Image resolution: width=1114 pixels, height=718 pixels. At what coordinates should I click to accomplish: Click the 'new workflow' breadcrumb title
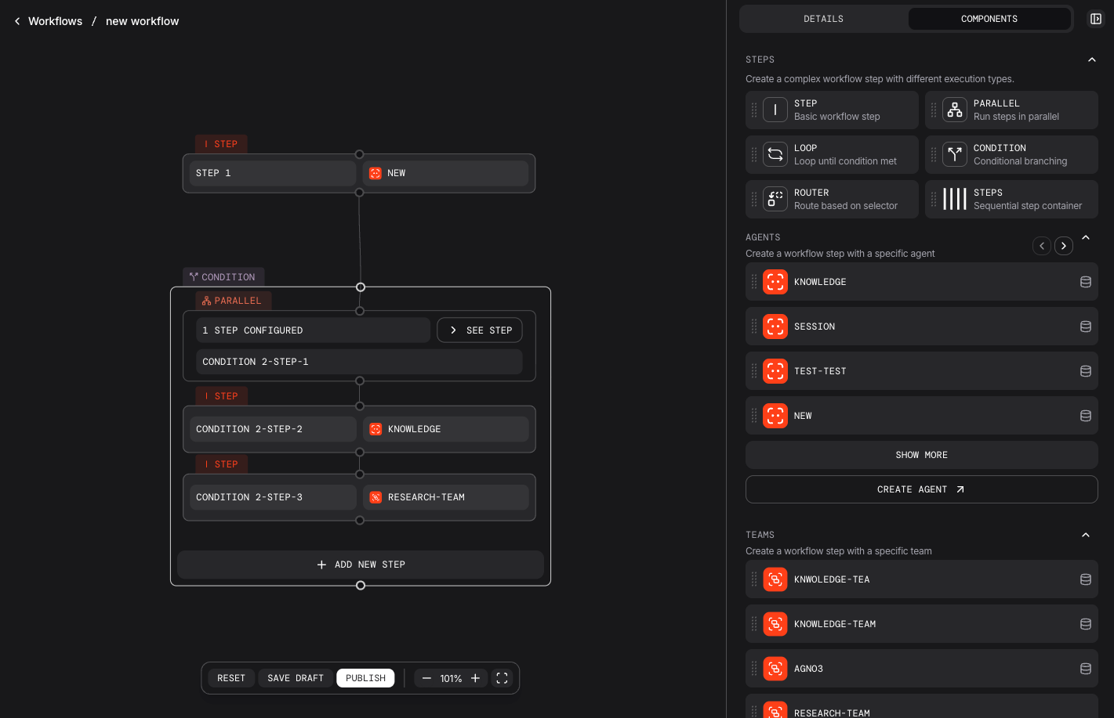[143, 21]
